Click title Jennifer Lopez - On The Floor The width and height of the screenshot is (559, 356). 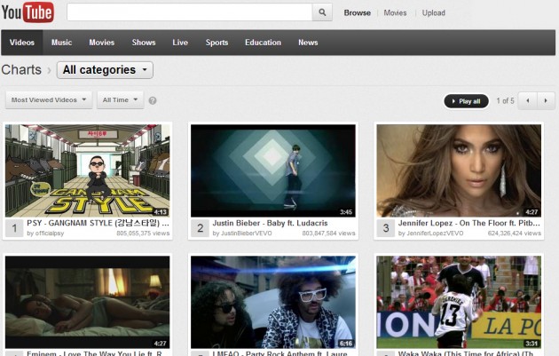coord(469,224)
